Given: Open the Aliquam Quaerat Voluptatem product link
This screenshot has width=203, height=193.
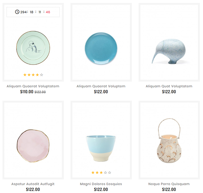Looking at the screenshot, I should 33,86.
